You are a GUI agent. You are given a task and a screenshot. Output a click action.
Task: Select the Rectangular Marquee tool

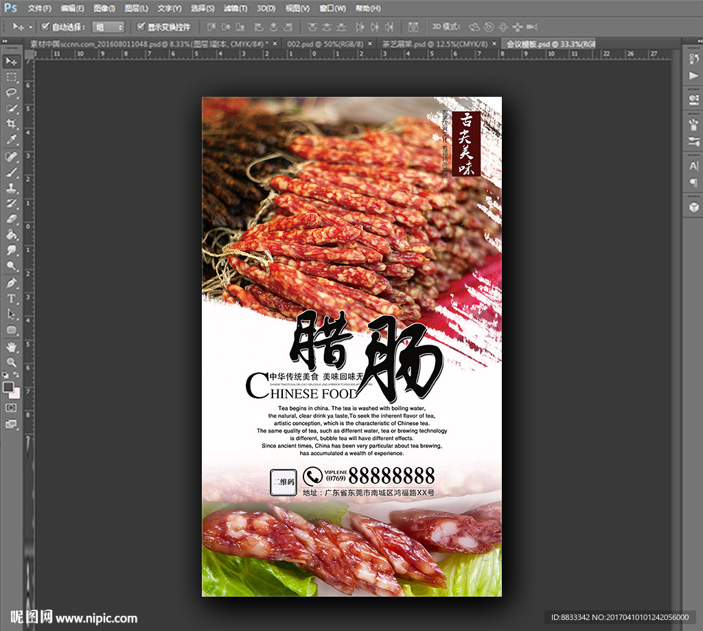[x=11, y=77]
